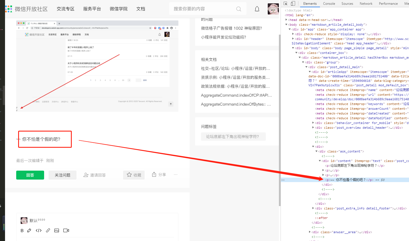Viewport: 409px width, 241px height.
Task: Click the user avatar beside 默认2020
Action: click(x=24, y=221)
